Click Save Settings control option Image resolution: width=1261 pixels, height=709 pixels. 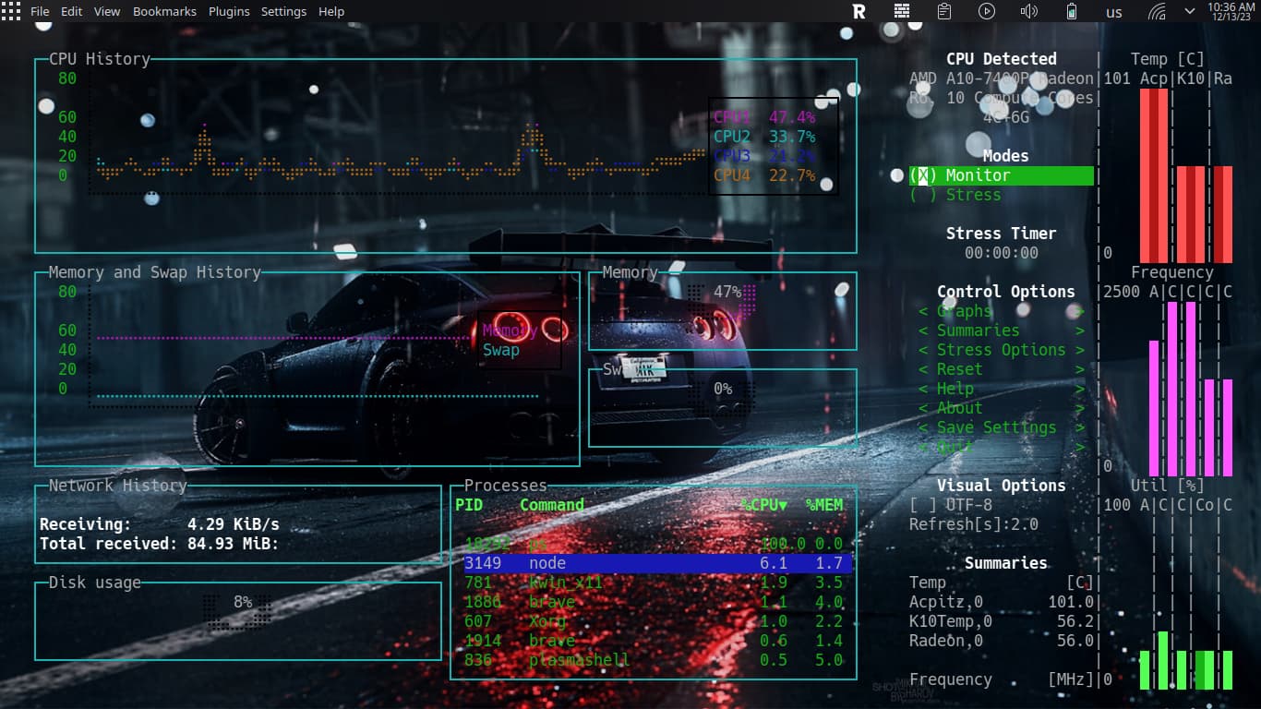1002,427
